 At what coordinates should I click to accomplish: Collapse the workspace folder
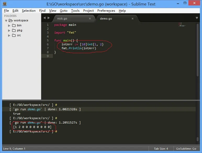pos(6,21)
